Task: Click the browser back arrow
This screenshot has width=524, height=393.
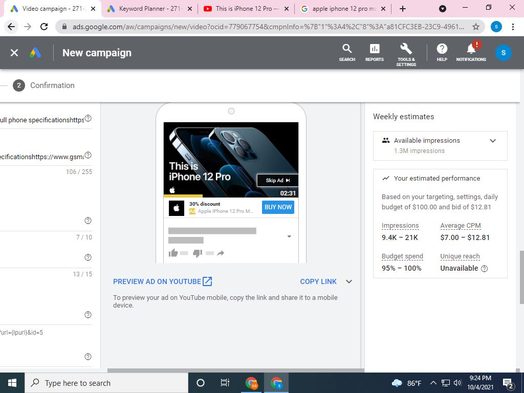Action: tap(11, 27)
